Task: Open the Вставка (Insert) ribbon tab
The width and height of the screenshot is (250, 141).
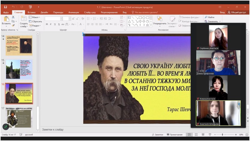Action: coord(32,12)
